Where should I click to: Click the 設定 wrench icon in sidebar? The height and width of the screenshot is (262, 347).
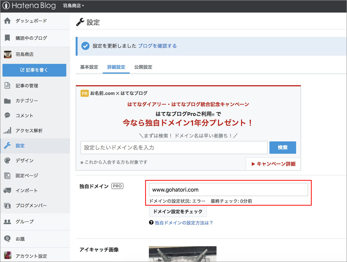(x=7, y=146)
